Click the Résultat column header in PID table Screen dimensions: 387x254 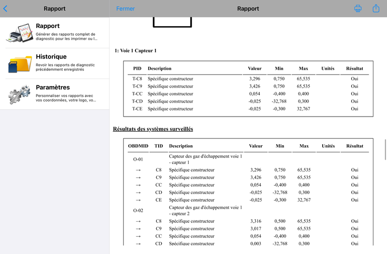pyautogui.click(x=355, y=69)
